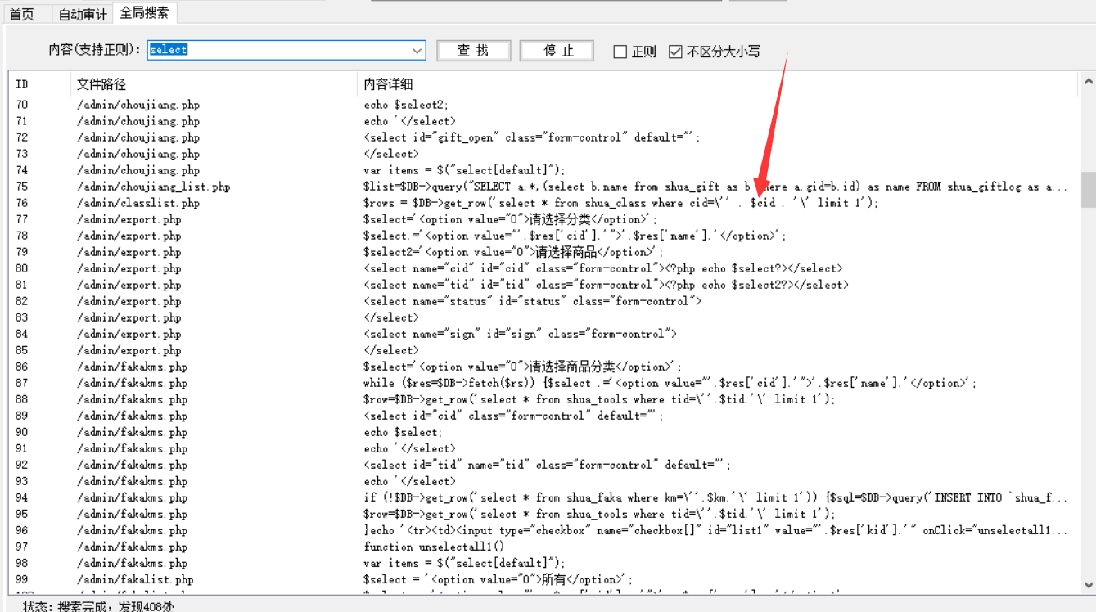Open the search content dropdown arrow
The width and height of the screenshot is (1096, 612).
[417, 51]
